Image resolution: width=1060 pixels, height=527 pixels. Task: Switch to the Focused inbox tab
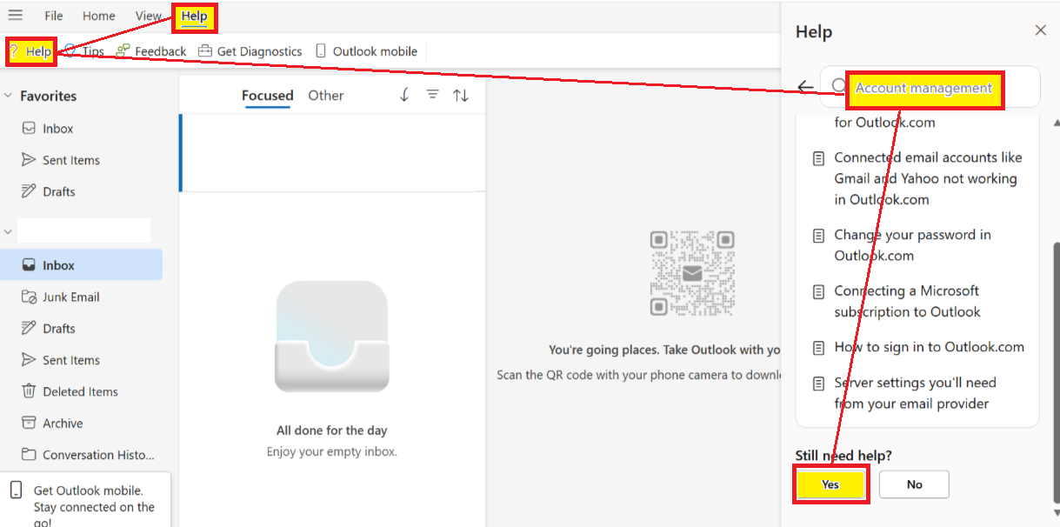point(267,96)
